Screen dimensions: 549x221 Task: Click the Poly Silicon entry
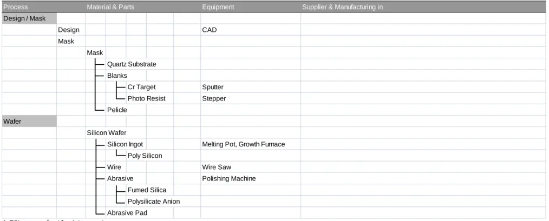pyautogui.click(x=145, y=156)
